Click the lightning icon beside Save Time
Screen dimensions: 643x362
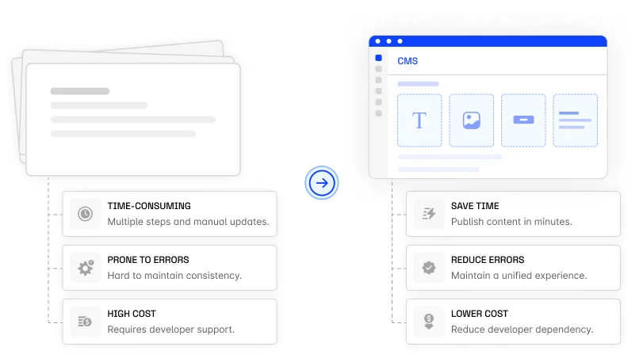pos(429,213)
